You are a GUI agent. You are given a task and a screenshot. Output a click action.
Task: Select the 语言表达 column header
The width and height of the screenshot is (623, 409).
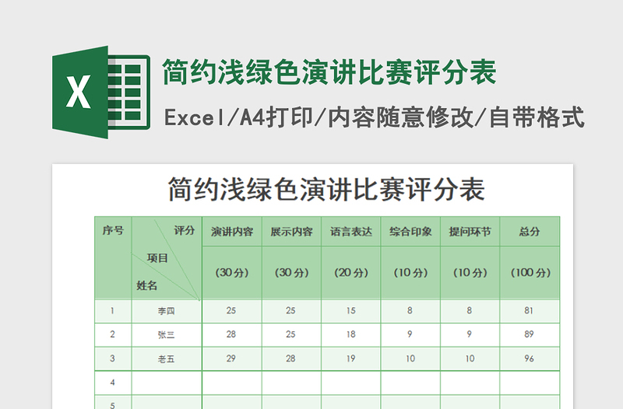pyautogui.click(x=351, y=232)
